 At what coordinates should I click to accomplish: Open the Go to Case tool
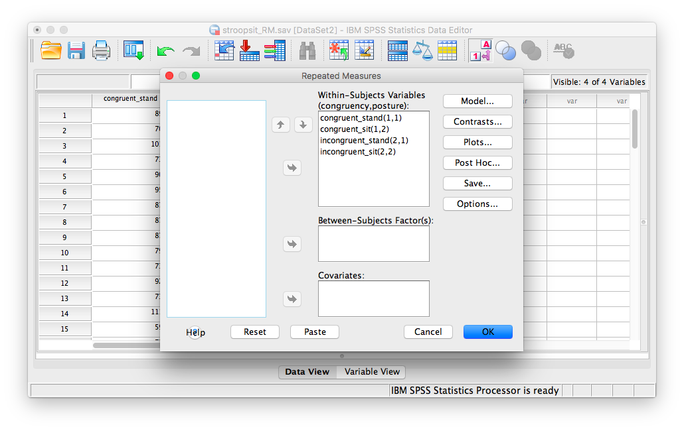[224, 50]
